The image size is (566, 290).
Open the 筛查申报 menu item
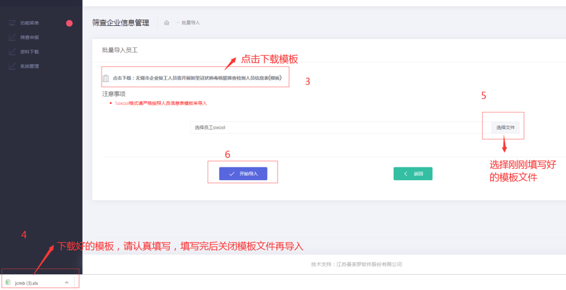click(x=30, y=37)
